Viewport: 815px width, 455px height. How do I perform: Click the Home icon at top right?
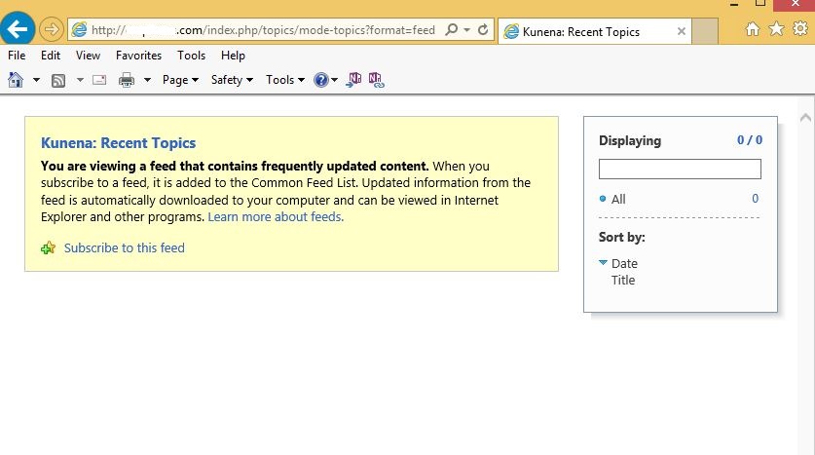pyautogui.click(x=752, y=29)
